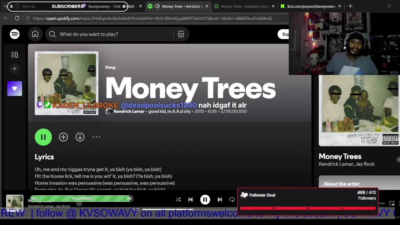400x225 pixels.
Task: Switch to the New tab tab
Action: 28,6
